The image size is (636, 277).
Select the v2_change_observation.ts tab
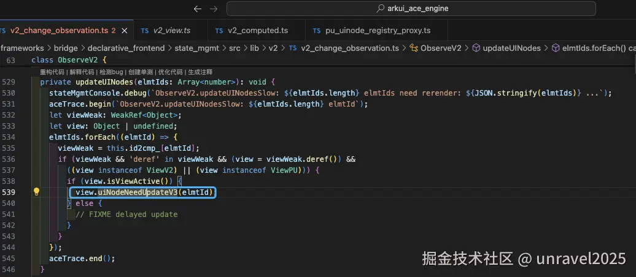click(x=60, y=31)
